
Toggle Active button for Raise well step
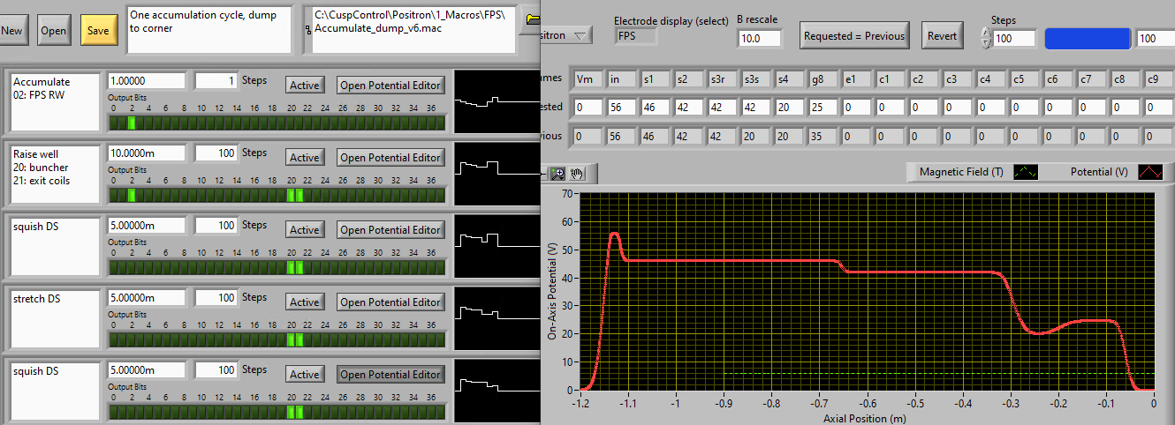point(305,158)
